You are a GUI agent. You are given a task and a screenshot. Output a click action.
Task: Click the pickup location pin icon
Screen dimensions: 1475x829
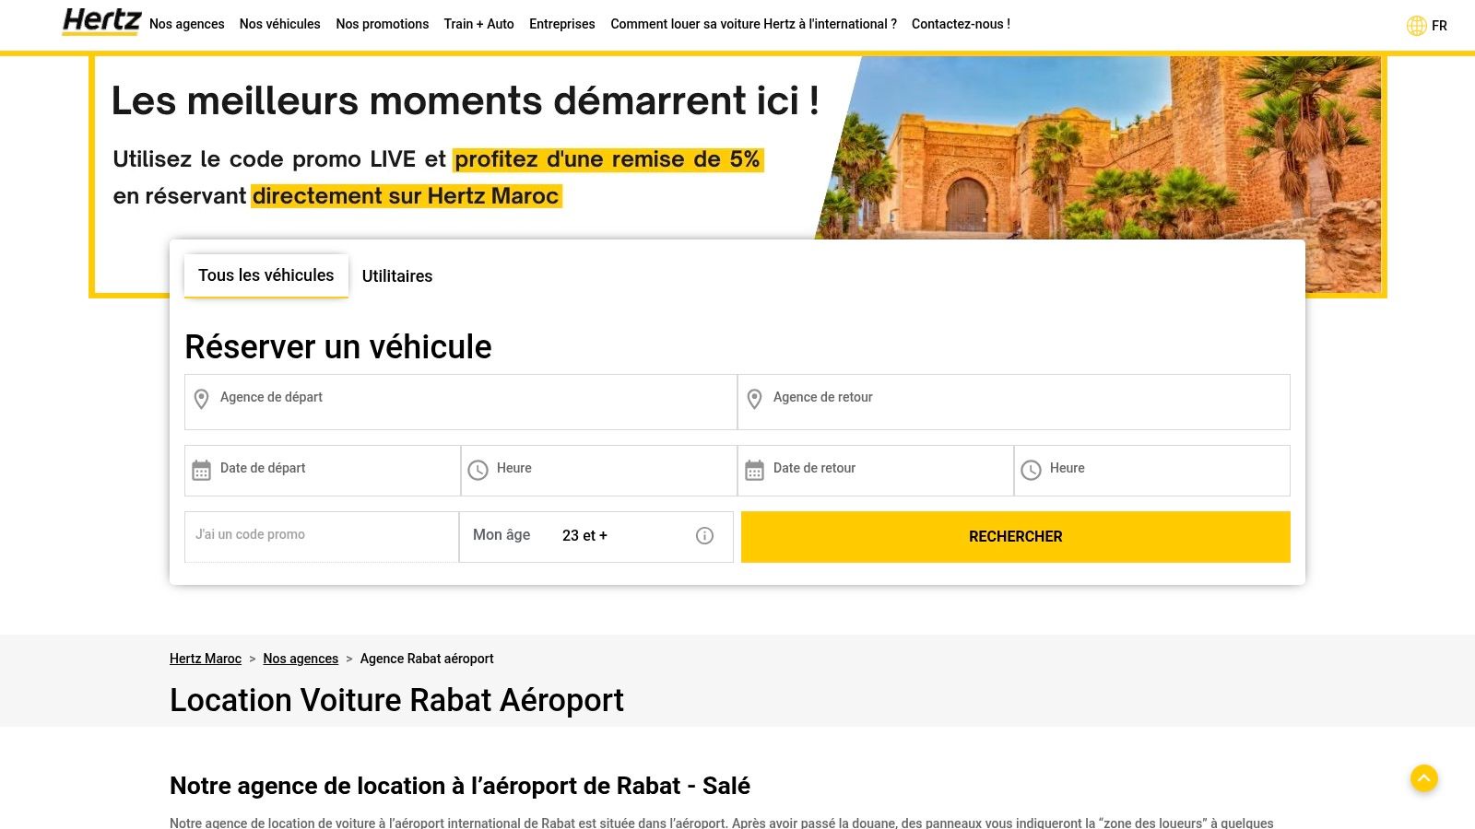tap(202, 400)
